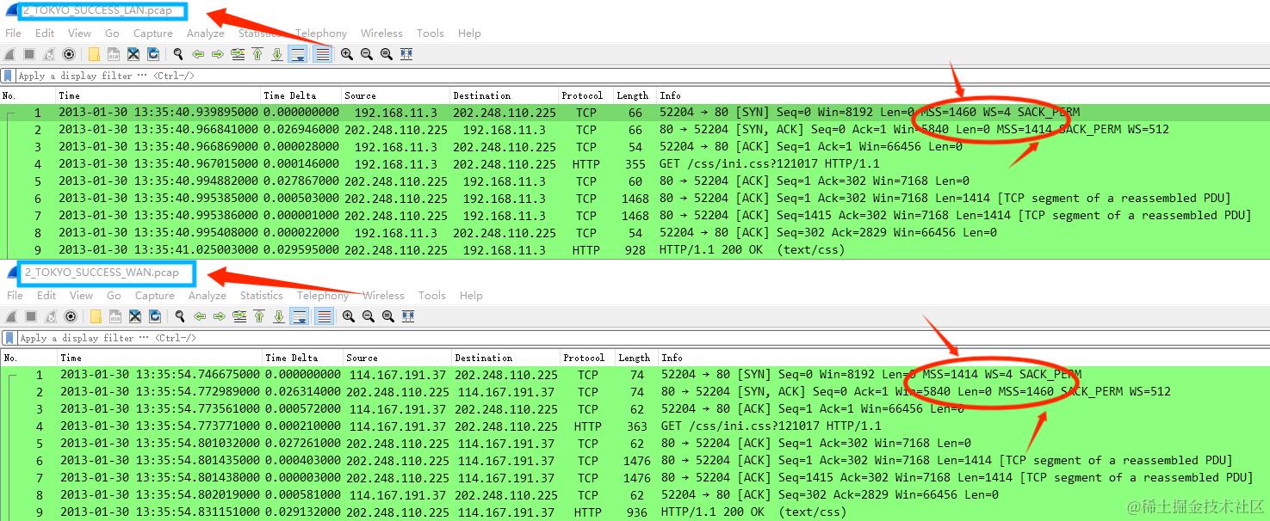The width and height of the screenshot is (1270, 521).
Task: Select WAN packet 2 SYN, ACK row
Action: 635,391
